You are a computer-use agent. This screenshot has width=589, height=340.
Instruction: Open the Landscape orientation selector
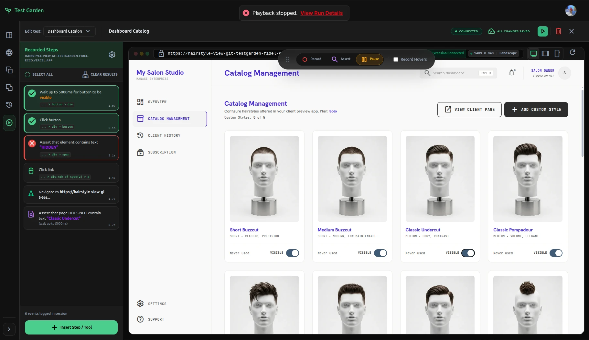(x=508, y=53)
